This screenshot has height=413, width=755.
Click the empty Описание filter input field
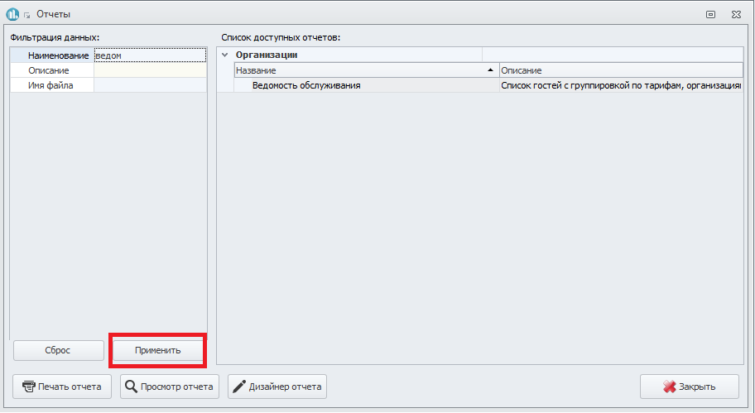[x=150, y=70]
